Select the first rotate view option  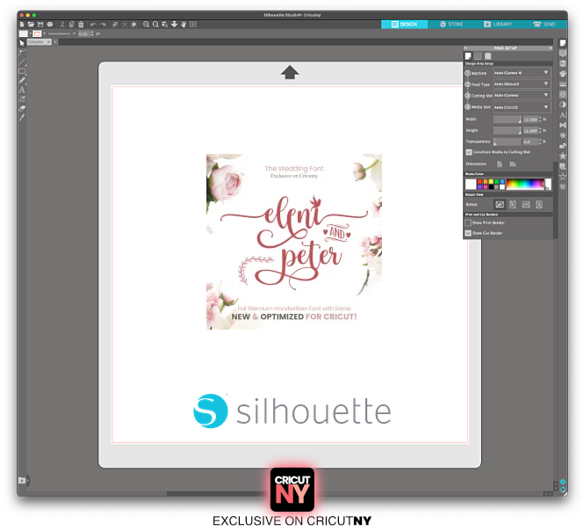point(500,204)
